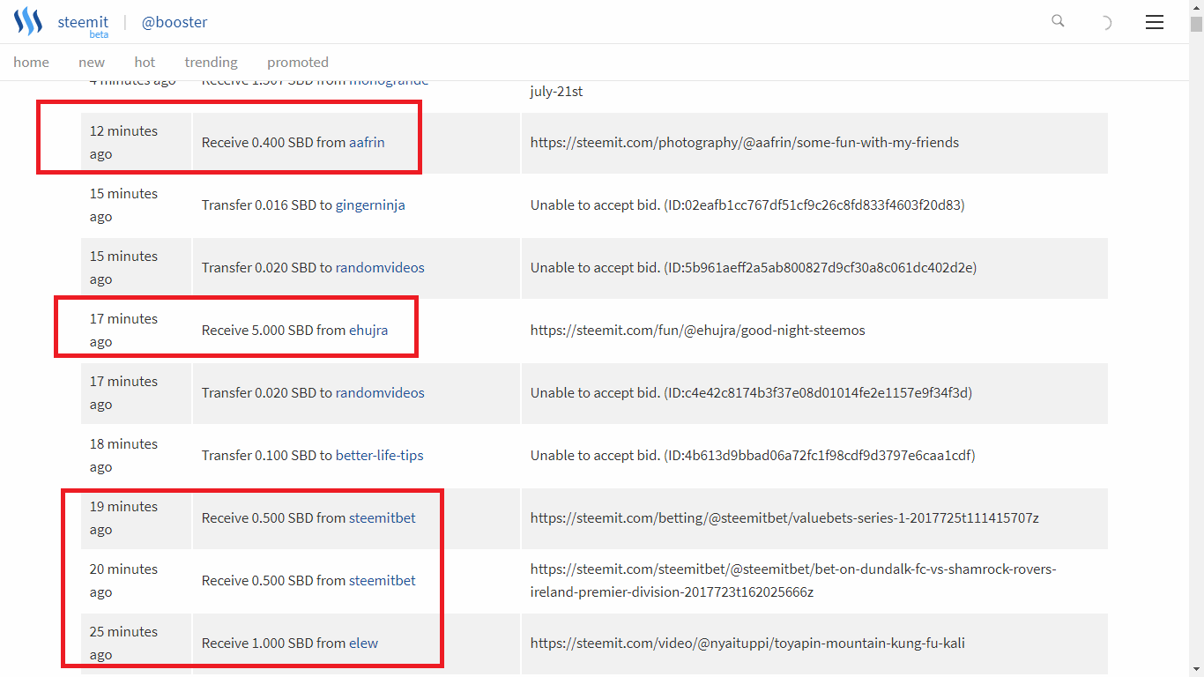Open steemitbet link in 20 minutes row
This screenshot has width=1204, height=677.
(x=383, y=580)
